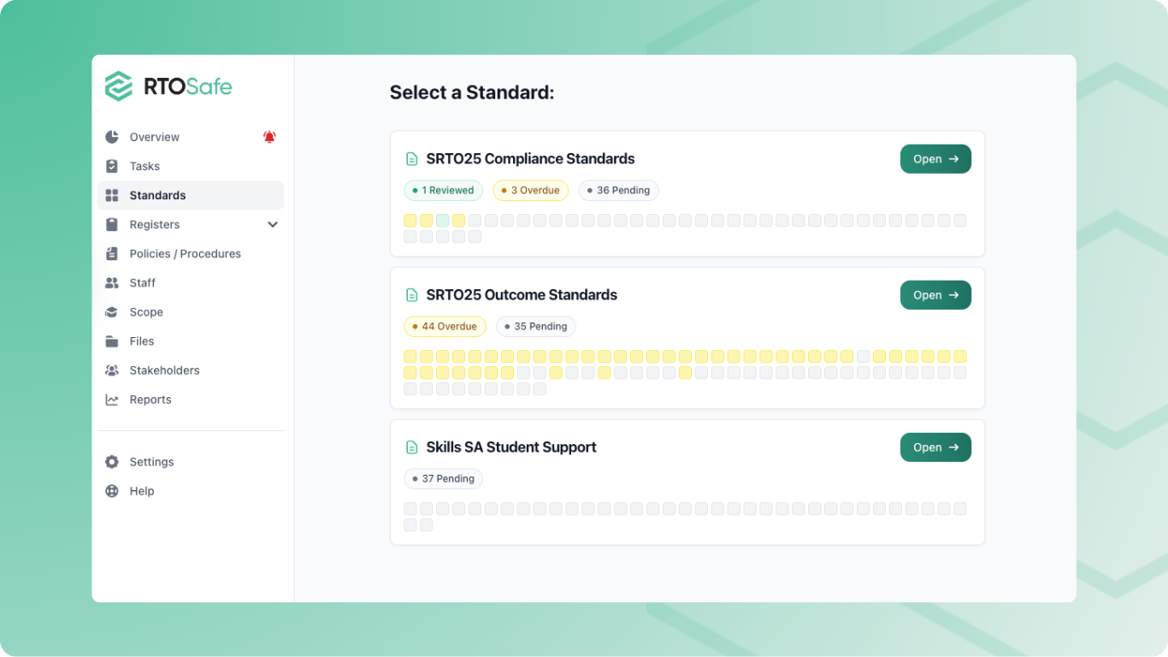Click the Help lifebuoy icon
Viewport: 1168px width, 657px height.
(112, 491)
